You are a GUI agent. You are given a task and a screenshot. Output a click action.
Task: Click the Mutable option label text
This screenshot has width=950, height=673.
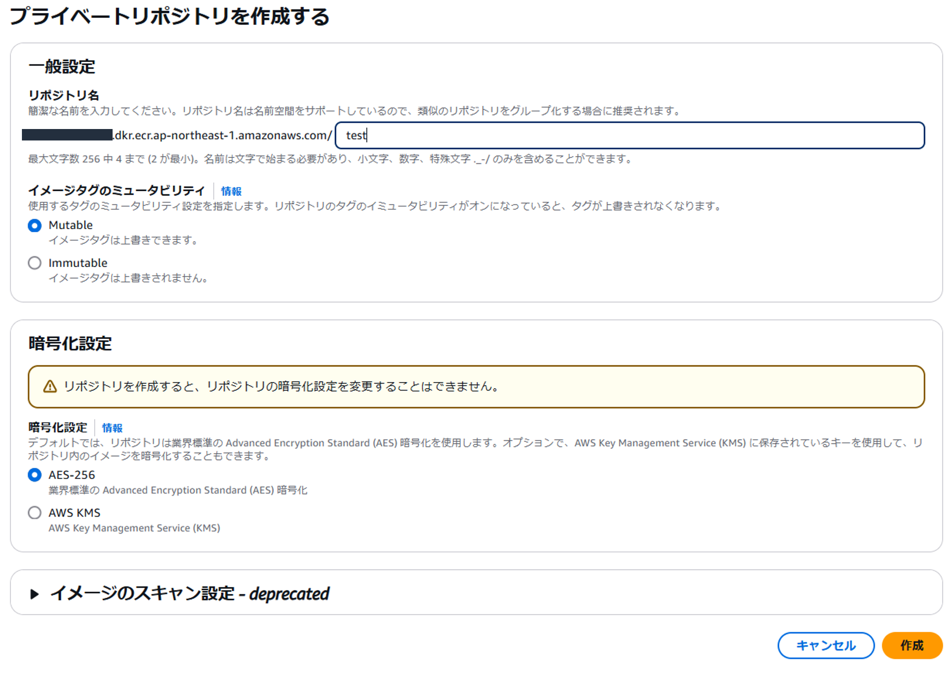[70, 225]
